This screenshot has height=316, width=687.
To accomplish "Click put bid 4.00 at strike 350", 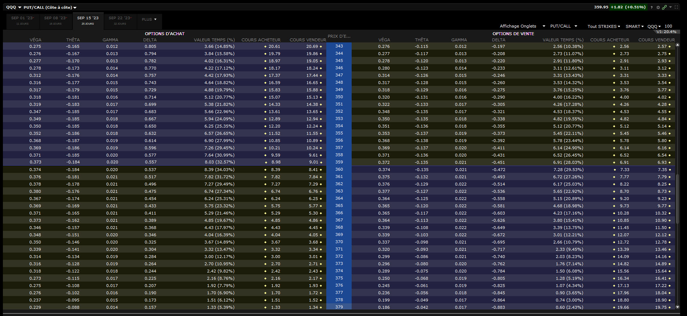I will (624, 97).
